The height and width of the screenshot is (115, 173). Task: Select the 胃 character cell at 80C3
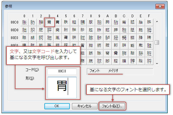(x=49, y=22)
